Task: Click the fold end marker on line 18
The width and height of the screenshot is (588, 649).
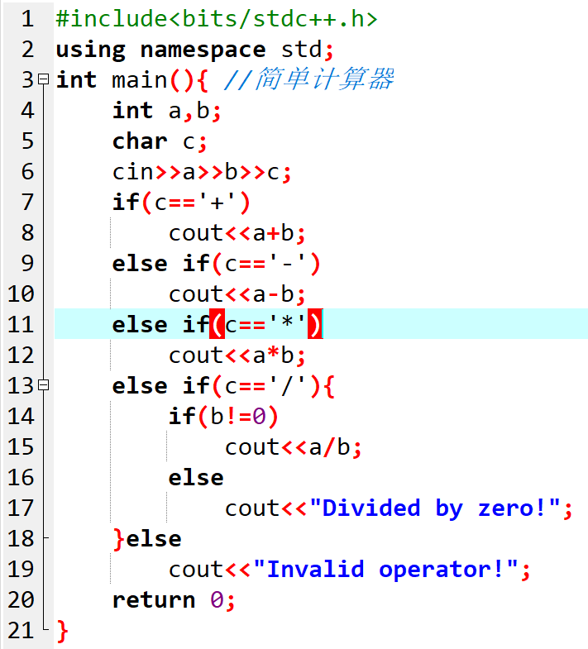Action: [x=44, y=538]
